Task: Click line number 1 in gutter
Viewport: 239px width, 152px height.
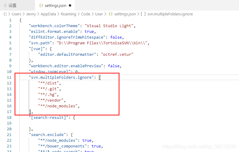Action: click(x=10, y=20)
